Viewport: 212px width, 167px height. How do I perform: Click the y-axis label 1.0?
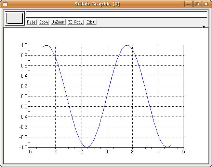point(24,45)
